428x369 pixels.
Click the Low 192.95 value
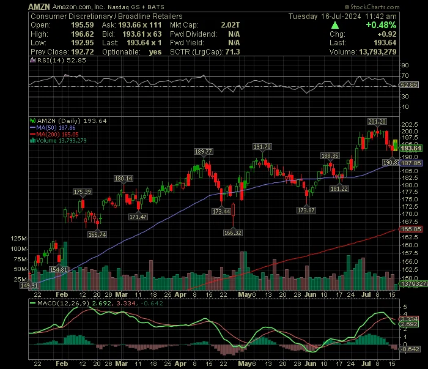coord(82,43)
